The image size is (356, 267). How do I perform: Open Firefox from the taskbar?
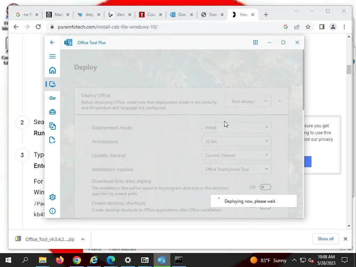(x=60, y=260)
